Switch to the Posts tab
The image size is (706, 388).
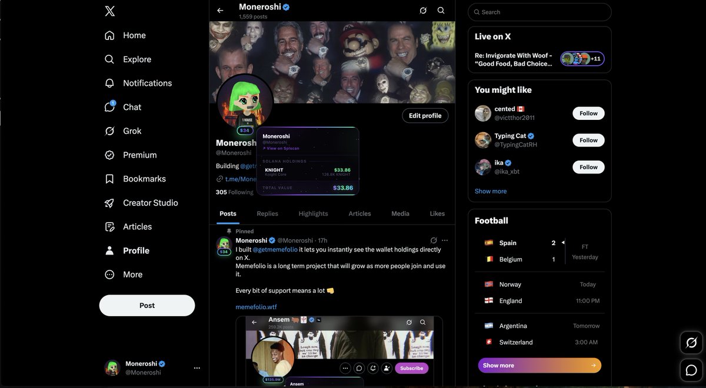tap(228, 213)
